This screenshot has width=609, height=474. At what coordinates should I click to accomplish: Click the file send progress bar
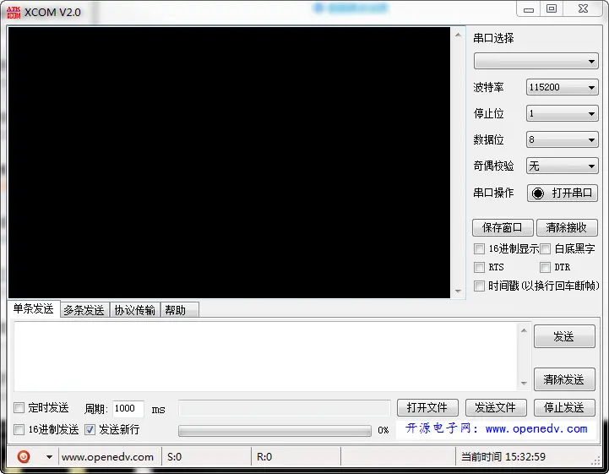[275, 430]
